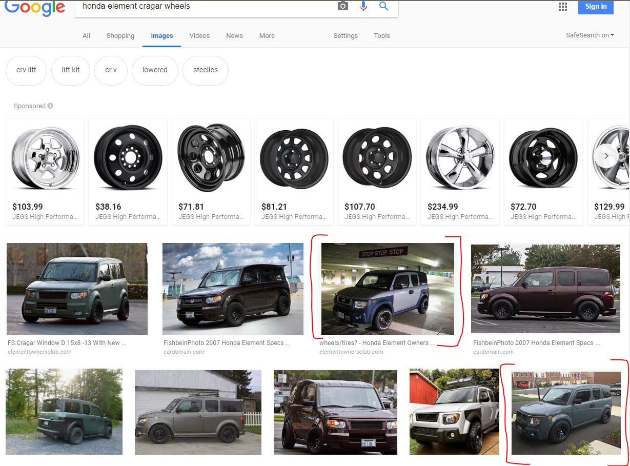Click 'wheels/tires? - Honda Element Owners' title
The image size is (630, 466).
377,343
